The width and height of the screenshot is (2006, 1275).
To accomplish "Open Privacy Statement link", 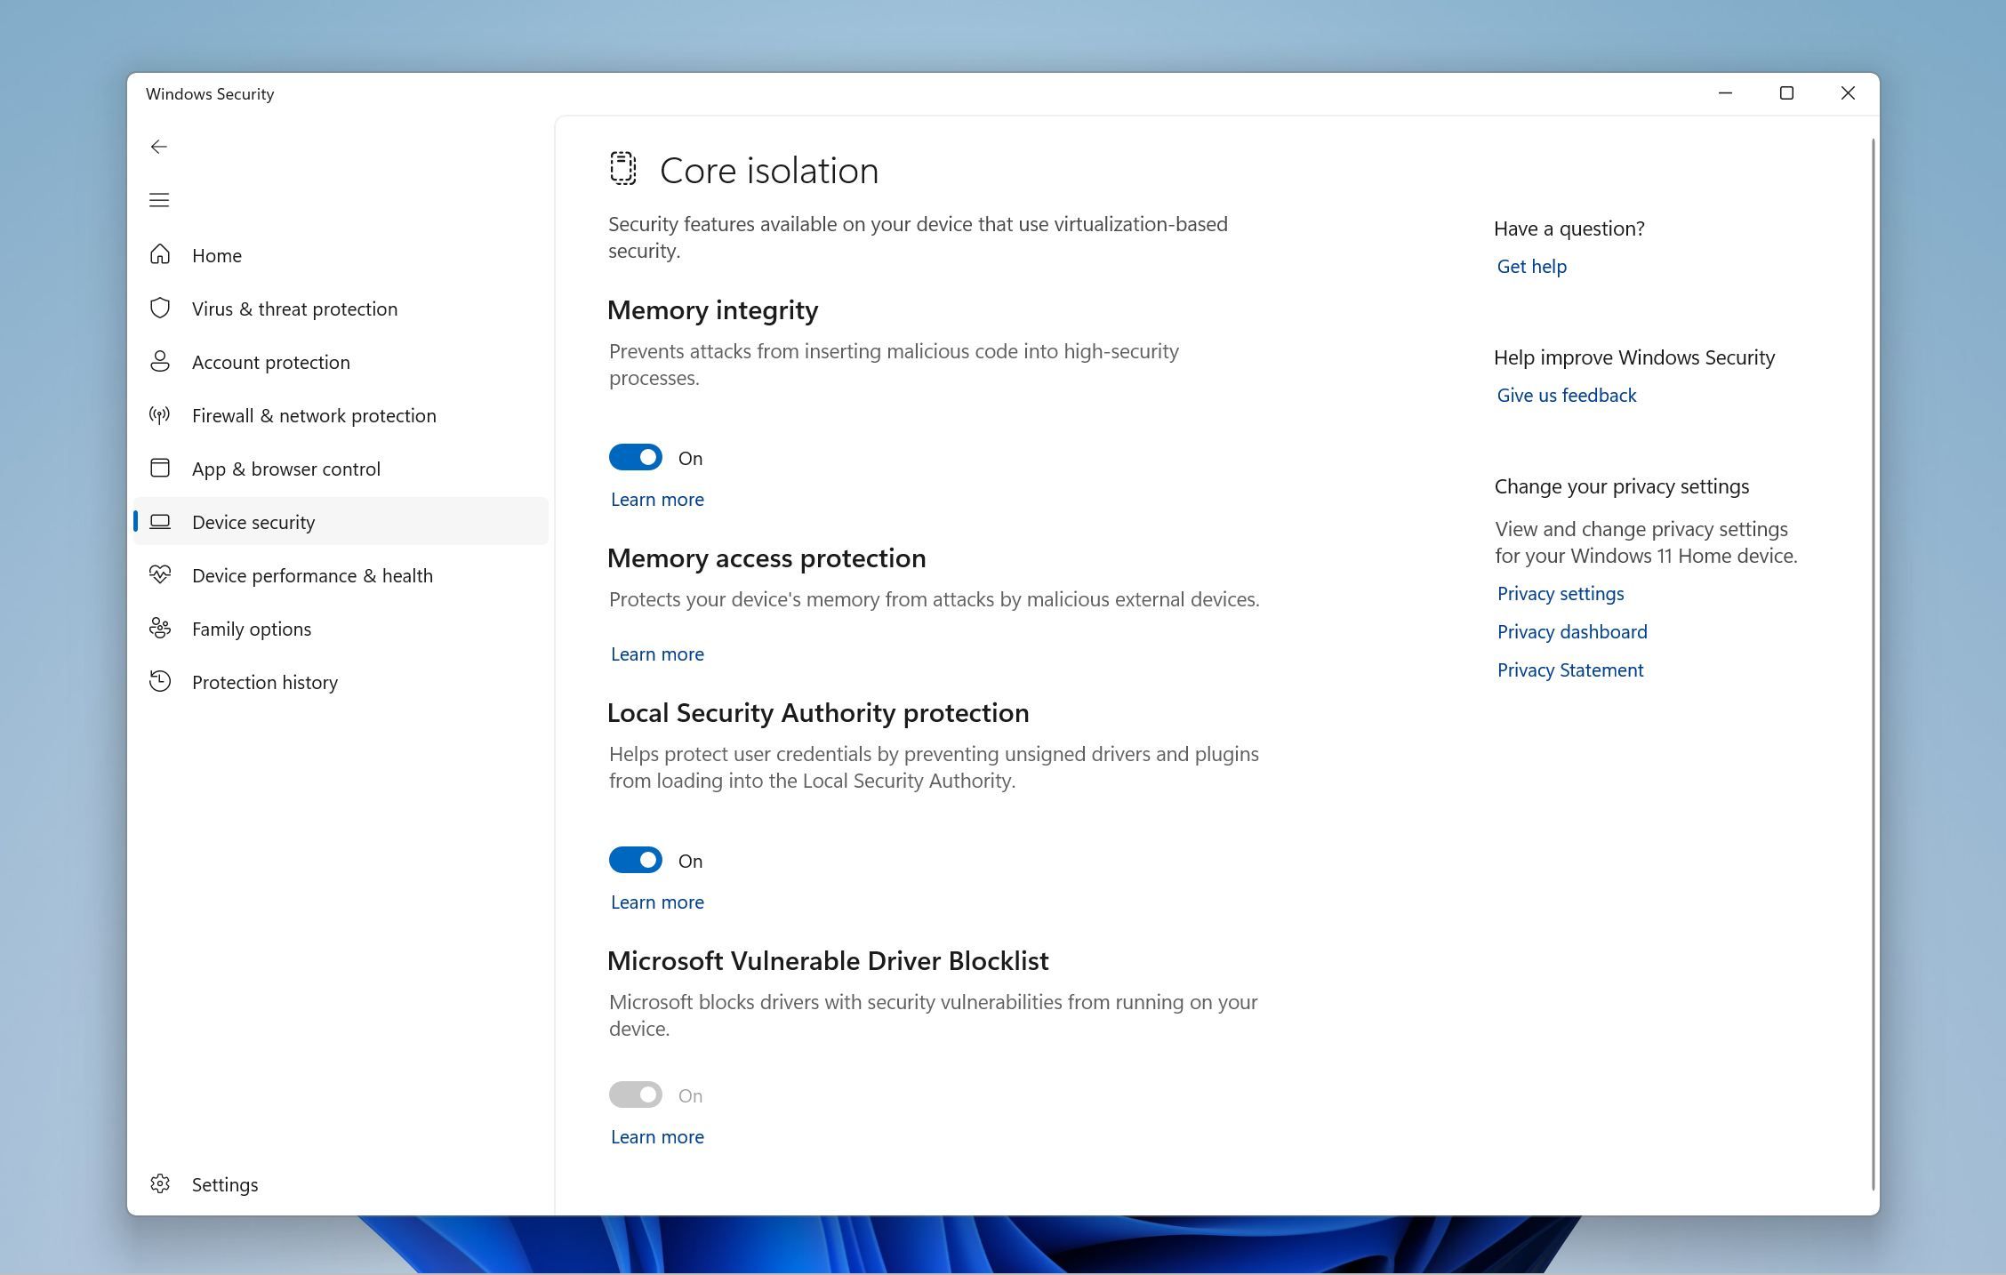I will 1569,670.
